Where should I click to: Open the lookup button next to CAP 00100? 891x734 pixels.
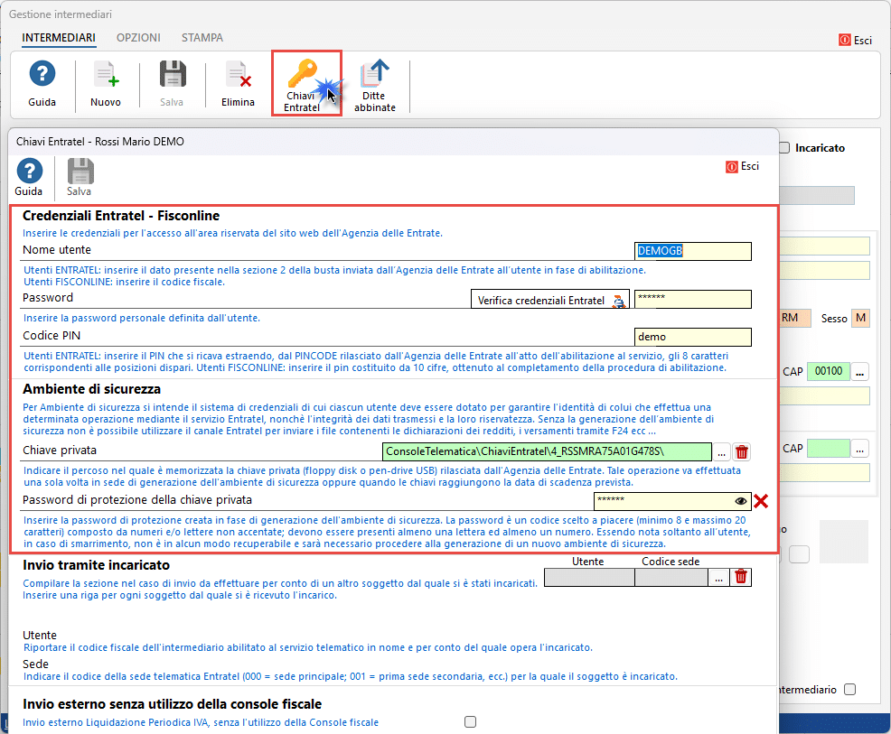click(859, 372)
